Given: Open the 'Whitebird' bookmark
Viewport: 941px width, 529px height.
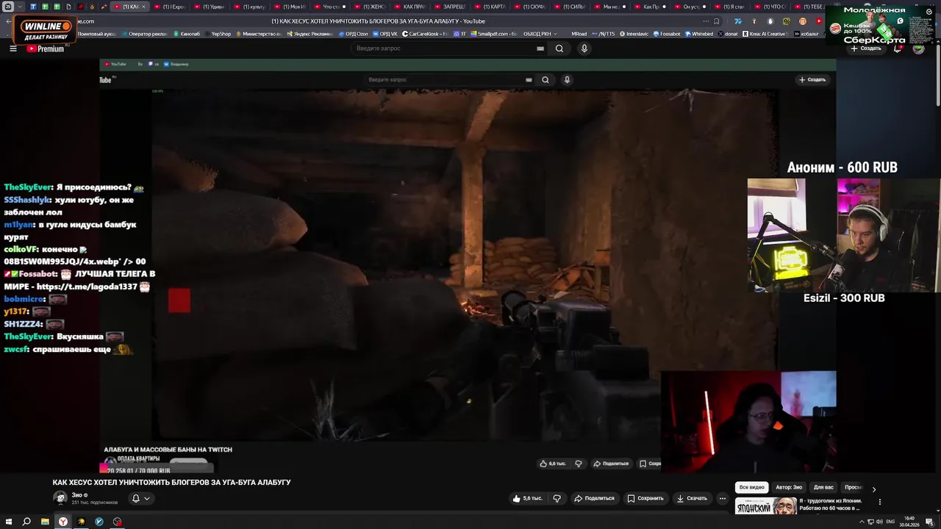Looking at the screenshot, I should point(699,34).
